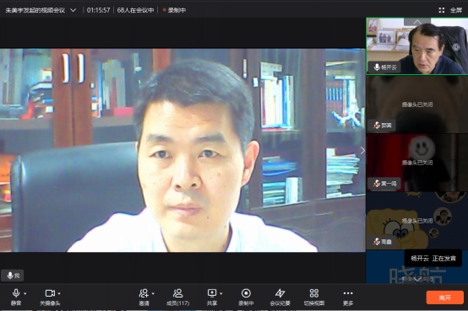
Task: Expand camera options arrow beside 关闭摄像头
Action: tap(59, 293)
